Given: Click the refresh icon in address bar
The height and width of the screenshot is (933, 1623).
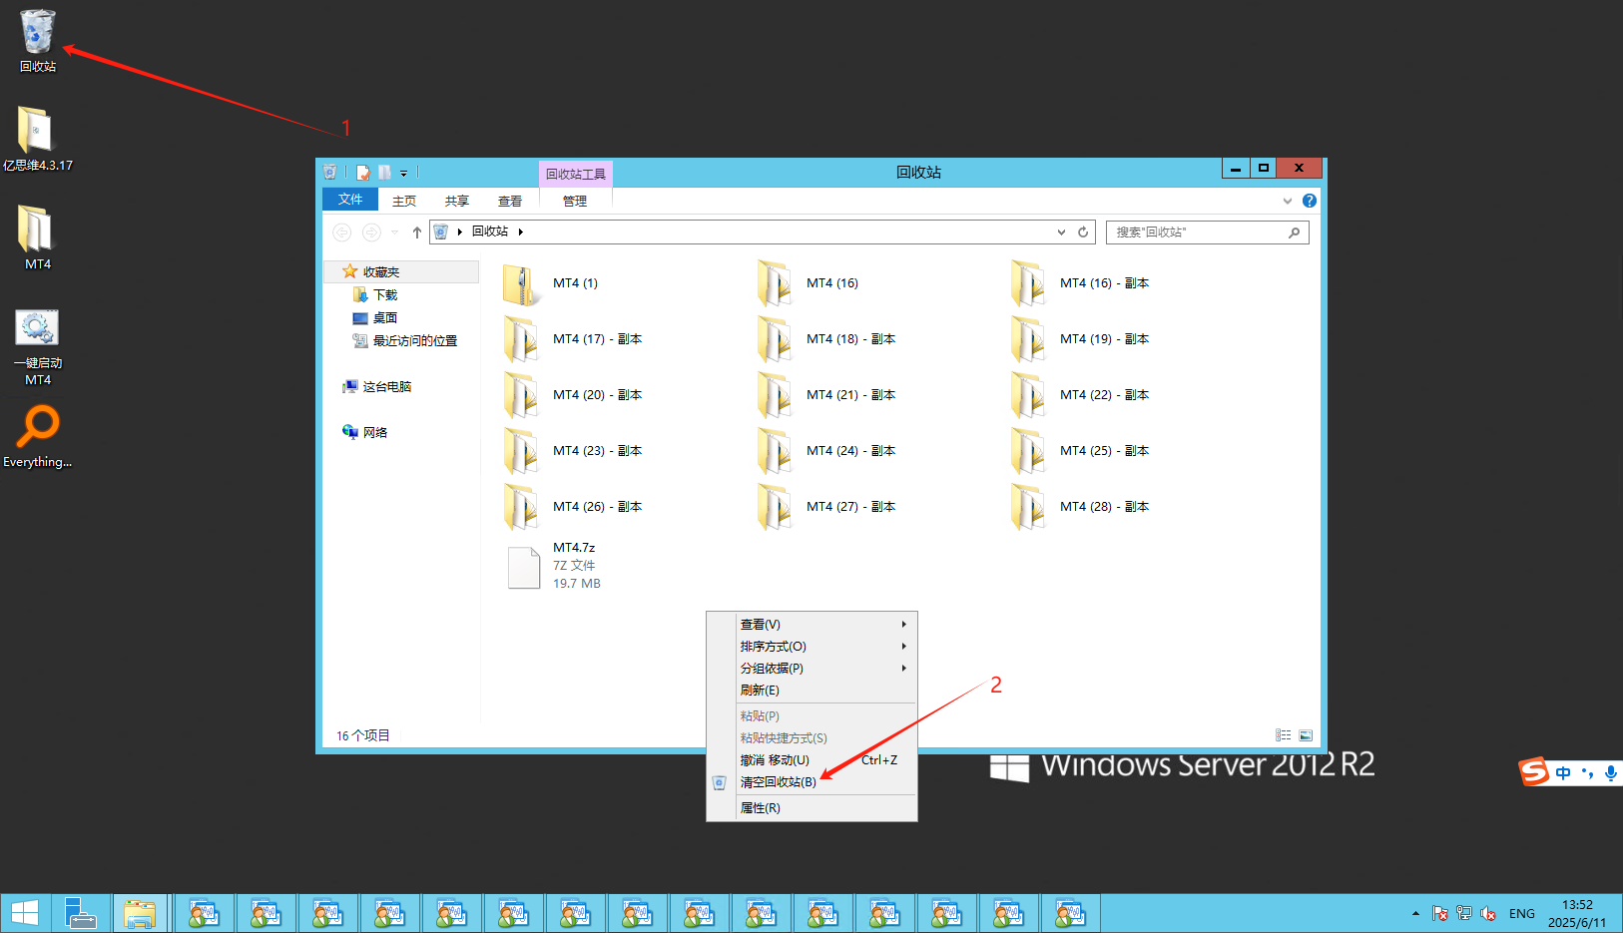Looking at the screenshot, I should click(1083, 233).
